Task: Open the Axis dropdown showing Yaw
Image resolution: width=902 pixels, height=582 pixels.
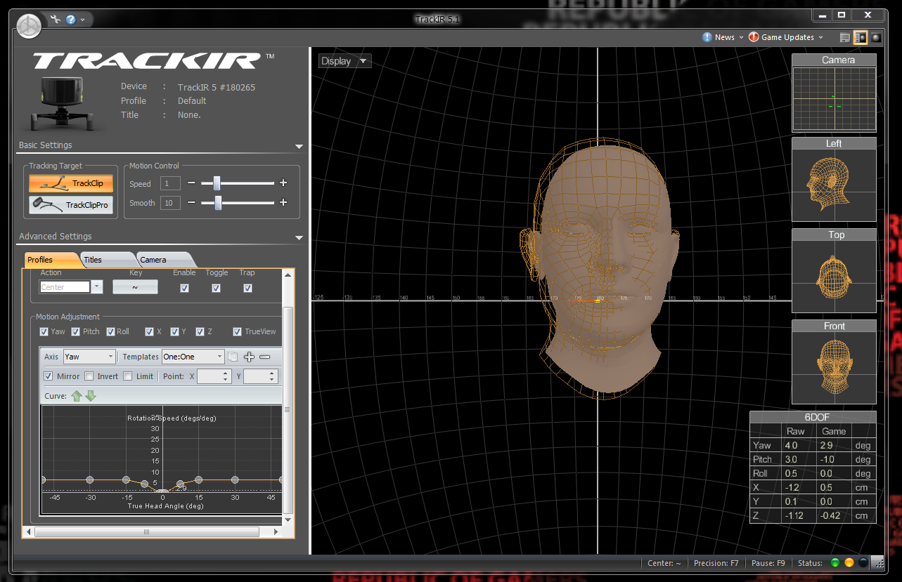Action: 89,357
